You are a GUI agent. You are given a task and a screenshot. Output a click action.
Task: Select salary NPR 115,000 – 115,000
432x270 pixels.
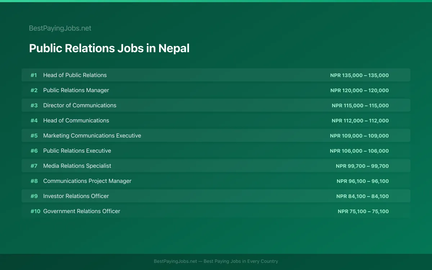tap(360, 105)
